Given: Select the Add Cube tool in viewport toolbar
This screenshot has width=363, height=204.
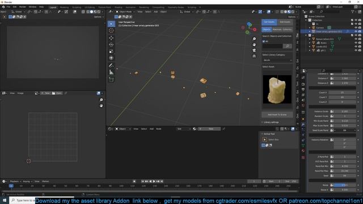Looking at the screenshot, I should click(111, 79).
